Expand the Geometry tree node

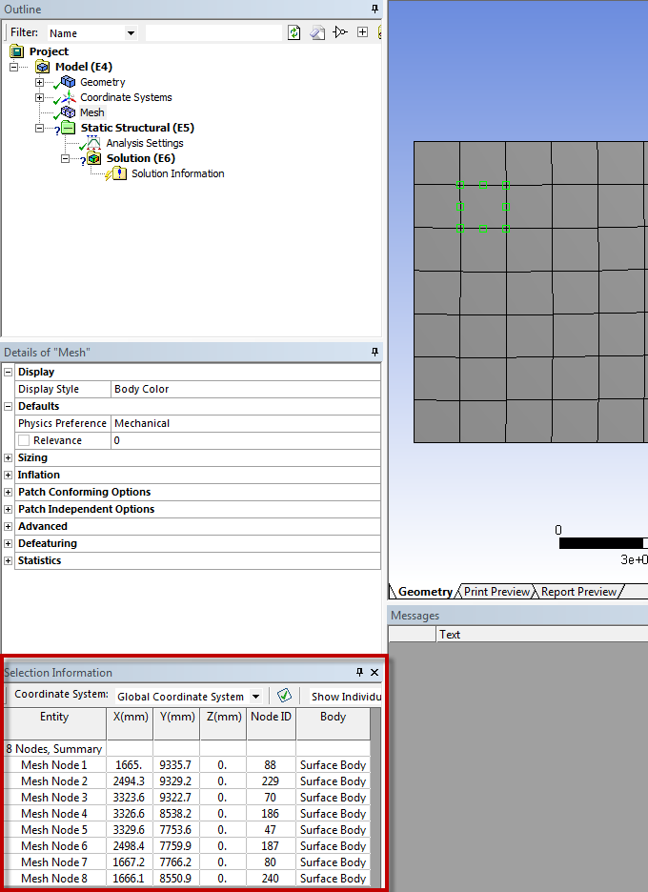39,83
